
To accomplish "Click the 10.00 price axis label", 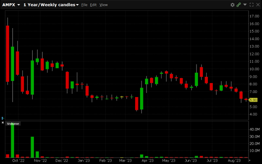I will coord(254,69).
